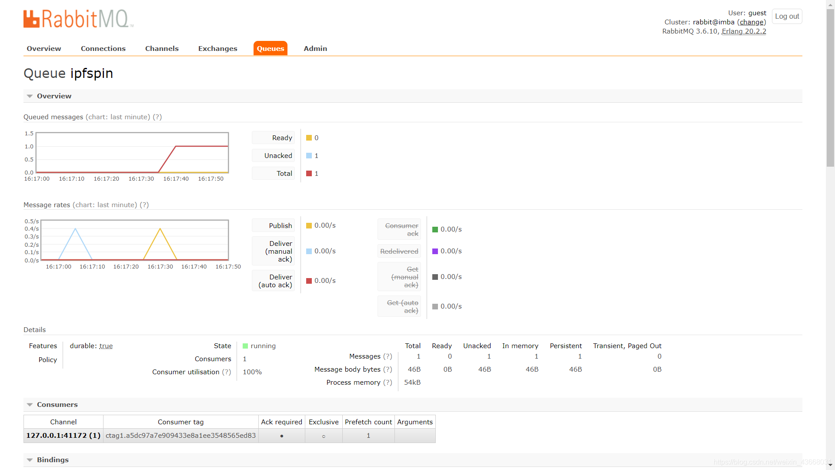Click the red Total color swatch

[309, 174]
